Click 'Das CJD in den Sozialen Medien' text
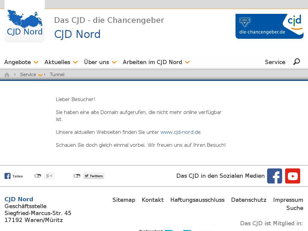Image resolution: width=308 pixels, height=231 pixels. pos(220,176)
